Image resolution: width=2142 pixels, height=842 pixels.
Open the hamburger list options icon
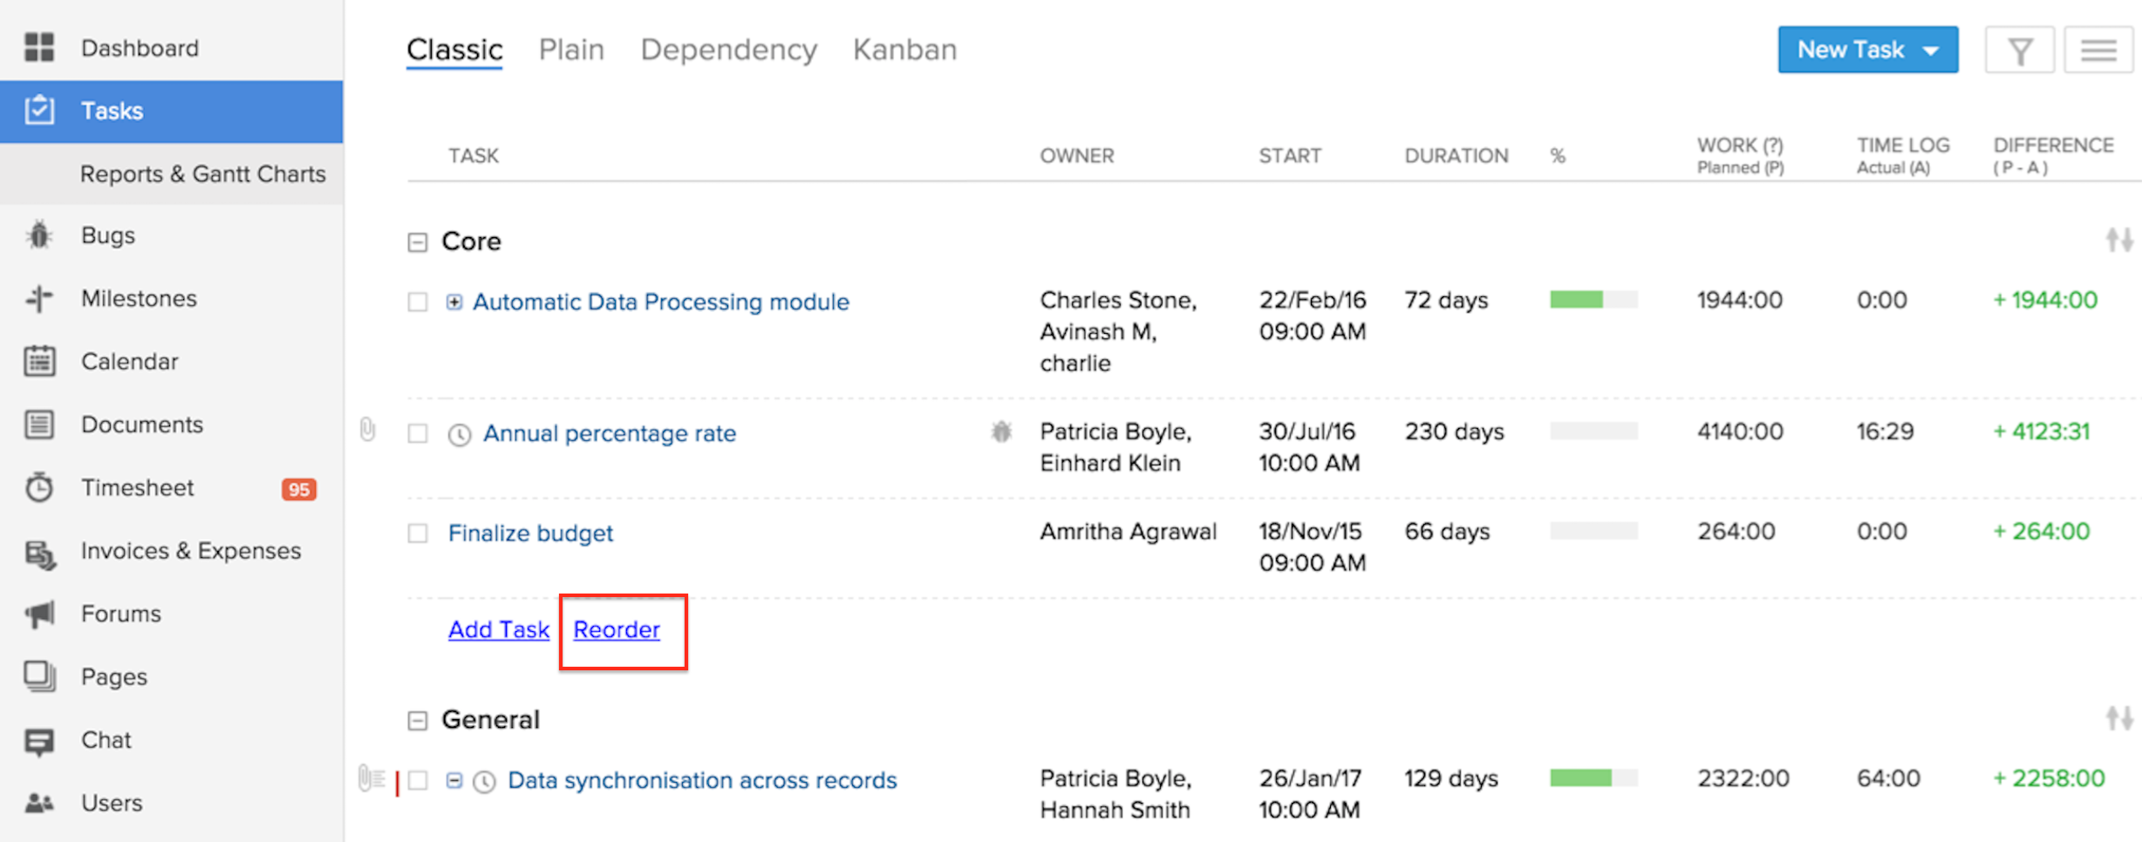(2098, 51)
